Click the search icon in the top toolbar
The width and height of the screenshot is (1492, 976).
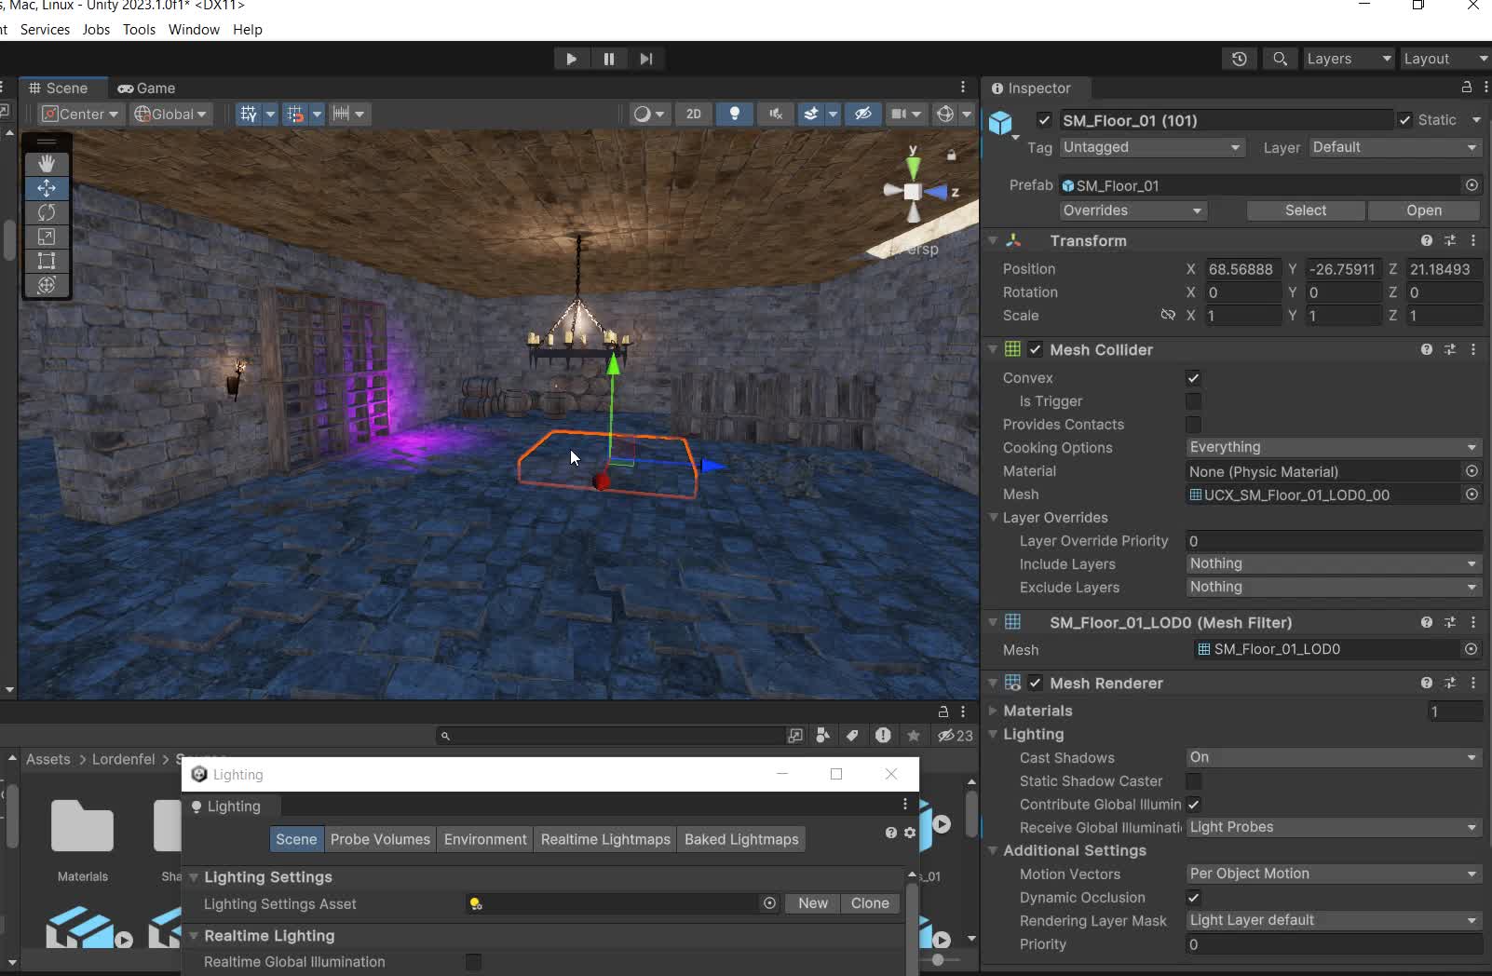click(1280, 59)
